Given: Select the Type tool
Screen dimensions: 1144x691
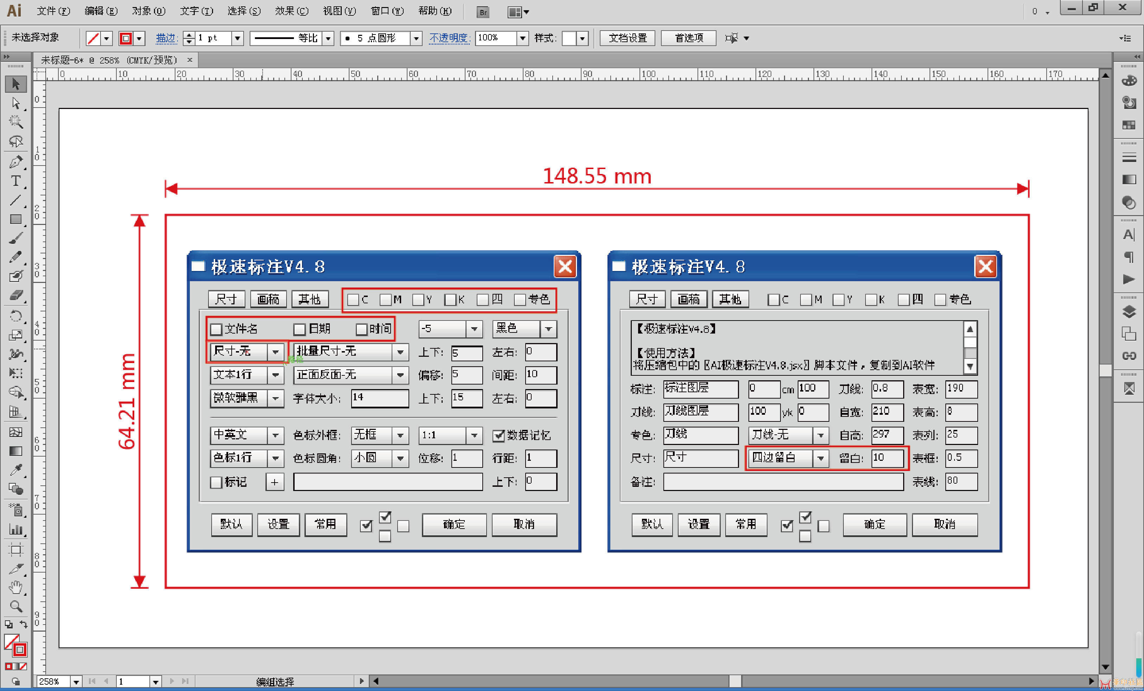Looking at the screenshot, I should 16,181.
